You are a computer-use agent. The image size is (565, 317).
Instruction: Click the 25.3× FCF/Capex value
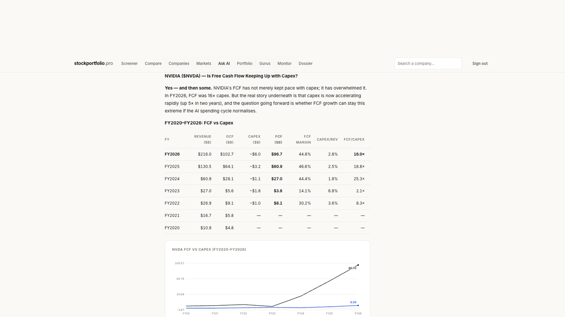coord(359,178)
